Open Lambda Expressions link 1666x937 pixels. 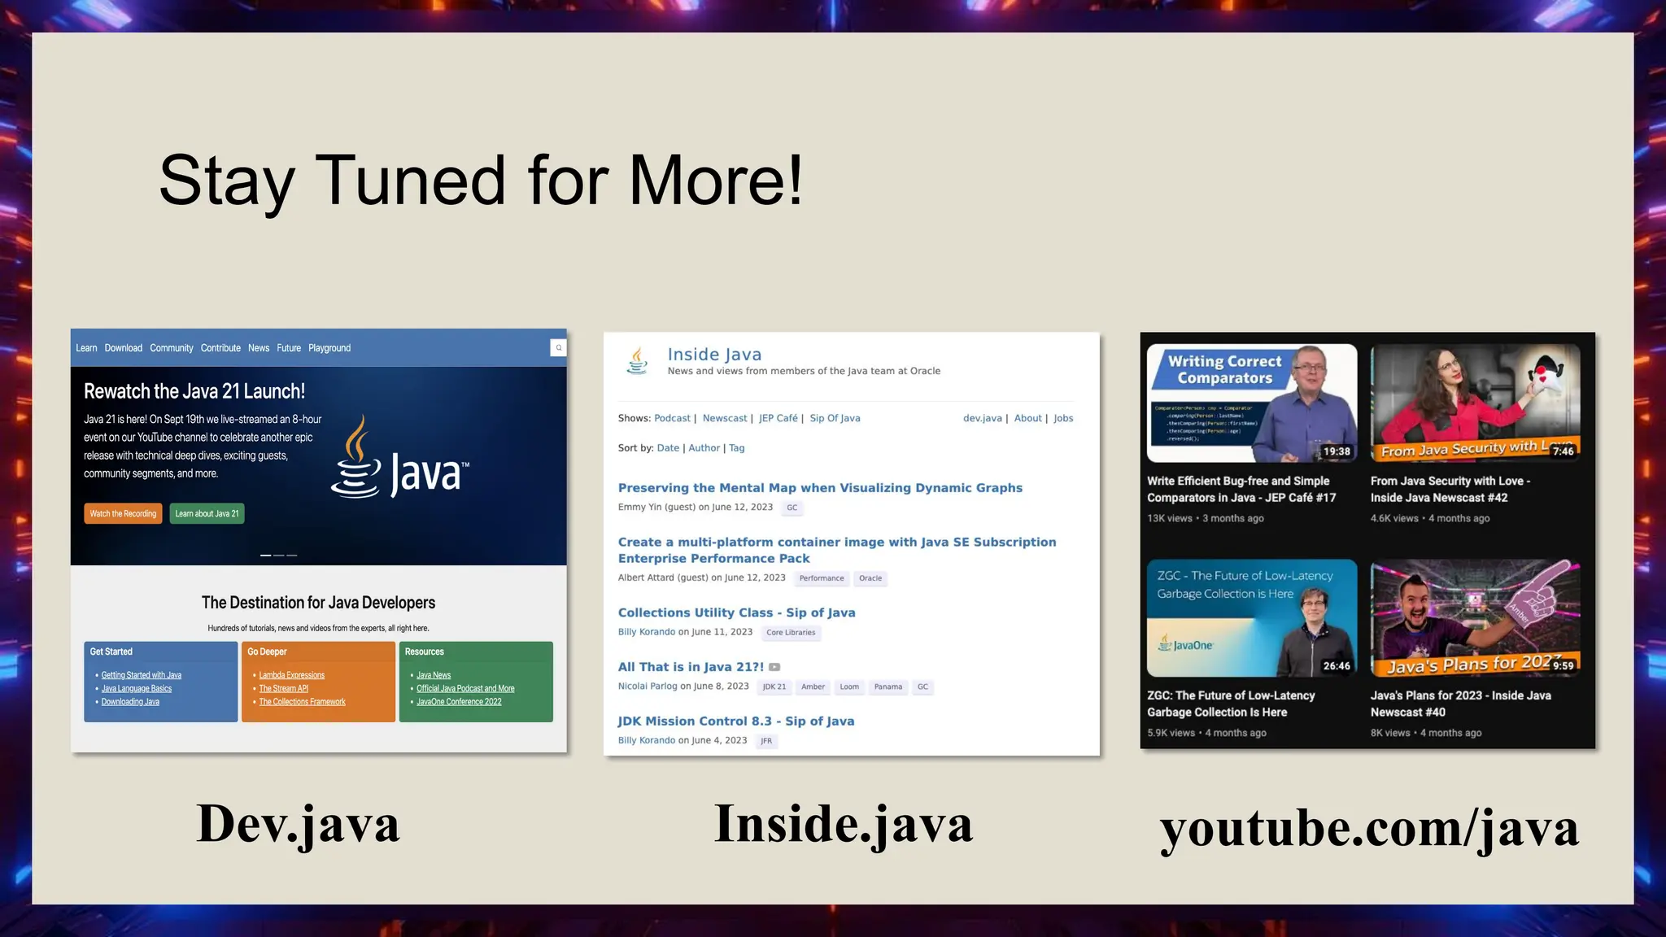292,675
